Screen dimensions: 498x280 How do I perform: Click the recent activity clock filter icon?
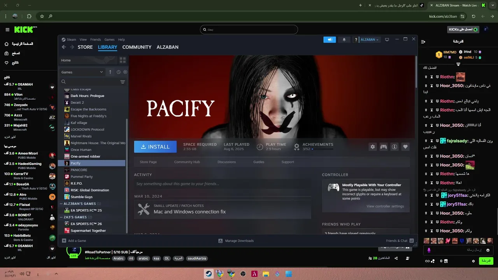click(119, 72)
